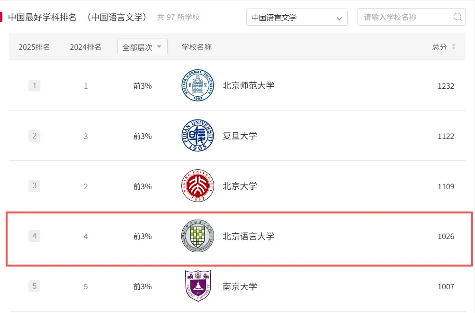Click the 2025排名 column header

click(34, 47)
